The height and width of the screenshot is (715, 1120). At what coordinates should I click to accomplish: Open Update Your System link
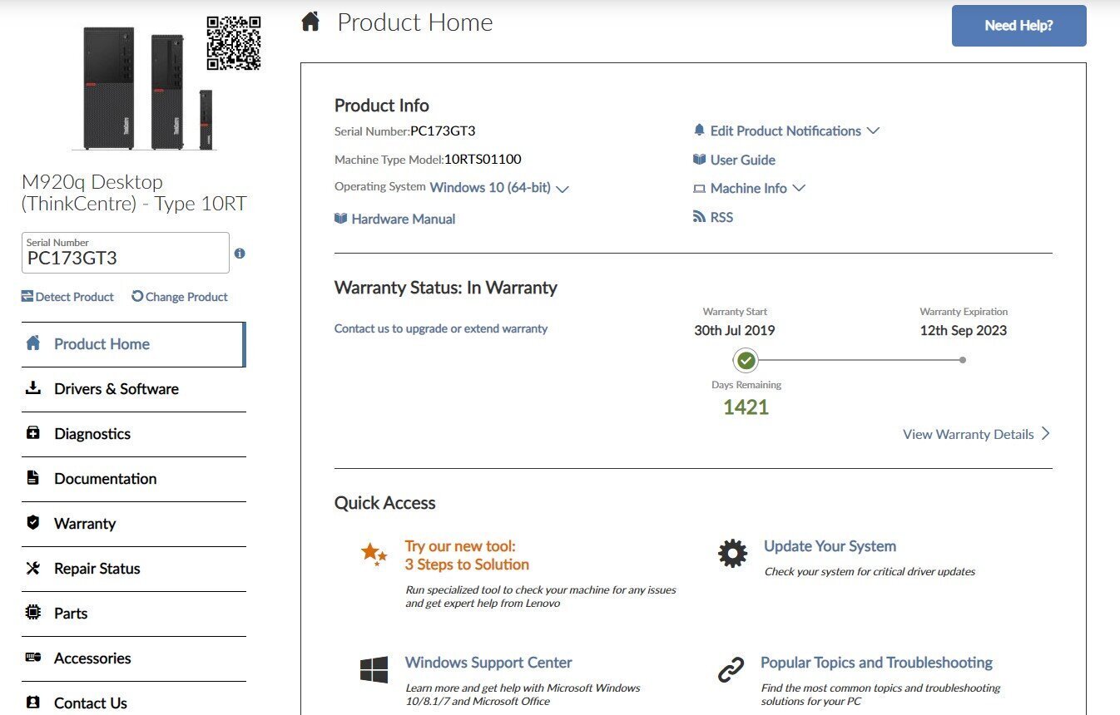point(830,546)
